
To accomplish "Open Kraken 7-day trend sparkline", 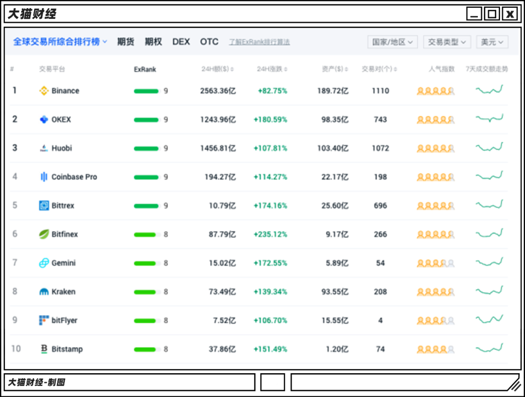I will 489,291.
